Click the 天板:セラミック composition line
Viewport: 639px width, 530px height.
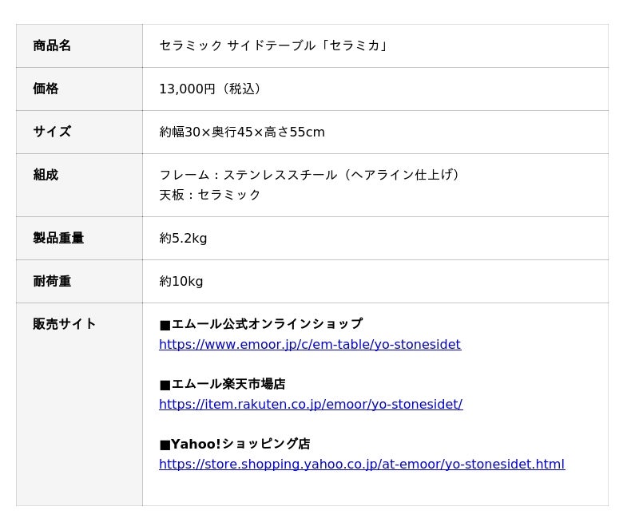pyautogui.click(x=210, y=195)
